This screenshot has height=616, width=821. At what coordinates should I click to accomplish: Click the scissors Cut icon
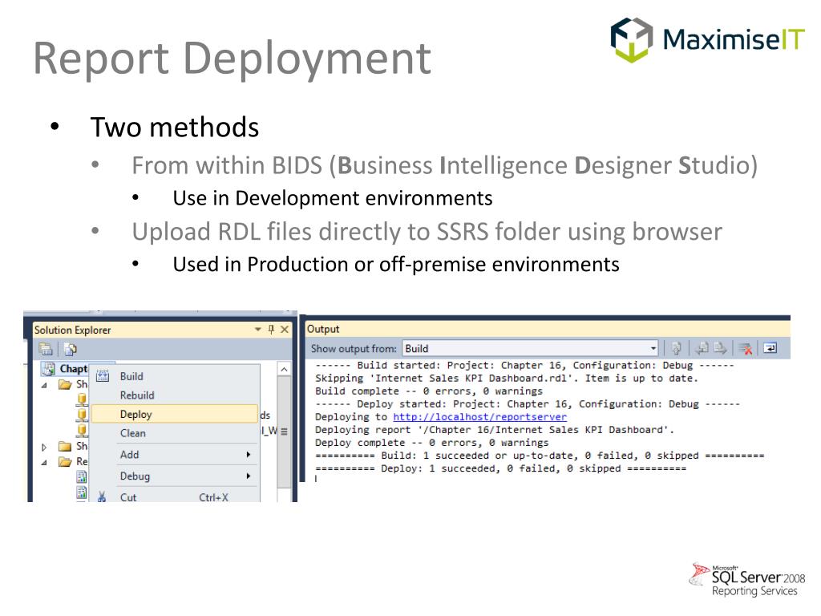point(102,497)
